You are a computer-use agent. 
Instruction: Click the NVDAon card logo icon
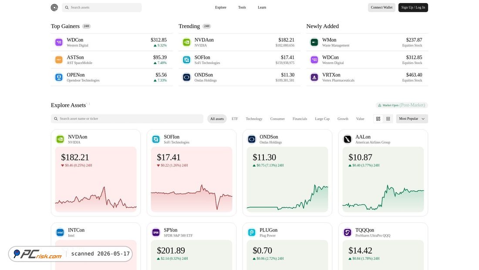[x=60, y=139]
